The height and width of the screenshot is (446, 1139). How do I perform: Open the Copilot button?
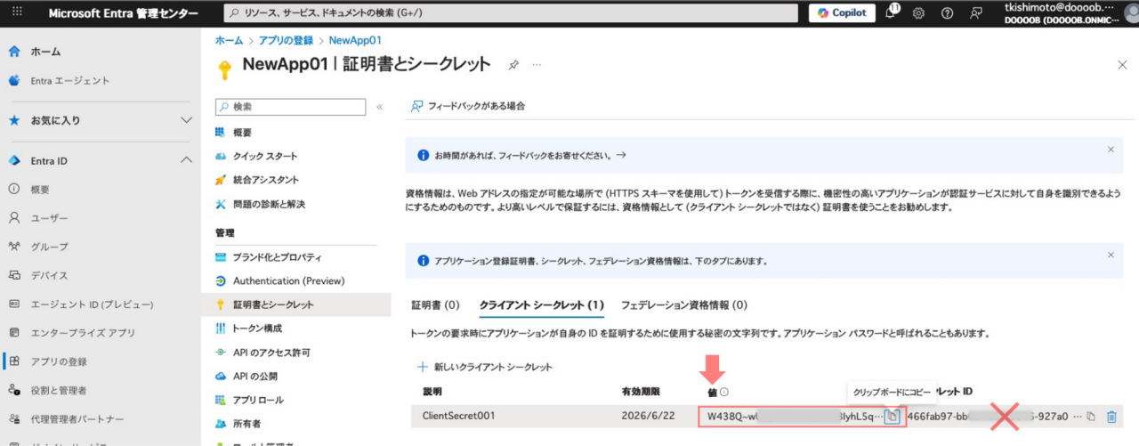[x=842, y=13]
